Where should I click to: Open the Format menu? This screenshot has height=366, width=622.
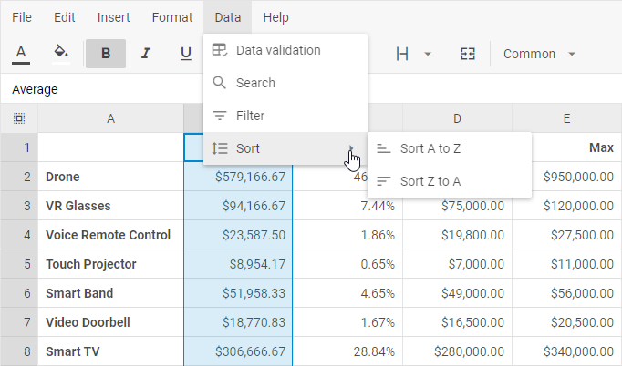pyautogui.click(x=172, y=17)
